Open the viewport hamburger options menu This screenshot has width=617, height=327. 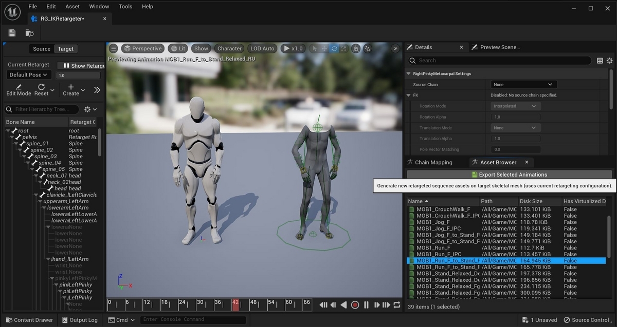tap(114, 49)
